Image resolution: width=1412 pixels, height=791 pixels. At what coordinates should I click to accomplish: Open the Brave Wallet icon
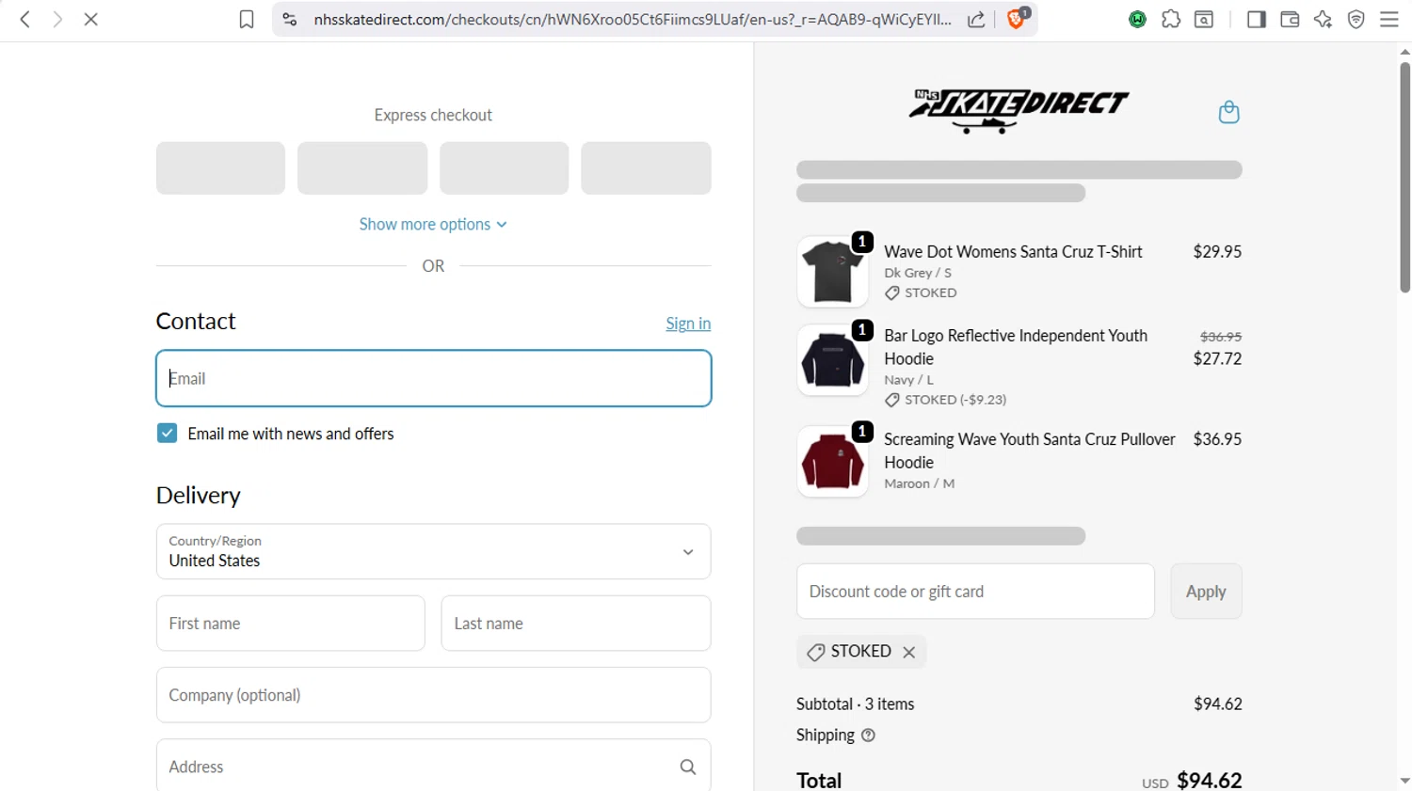[x=1290, y=19]
